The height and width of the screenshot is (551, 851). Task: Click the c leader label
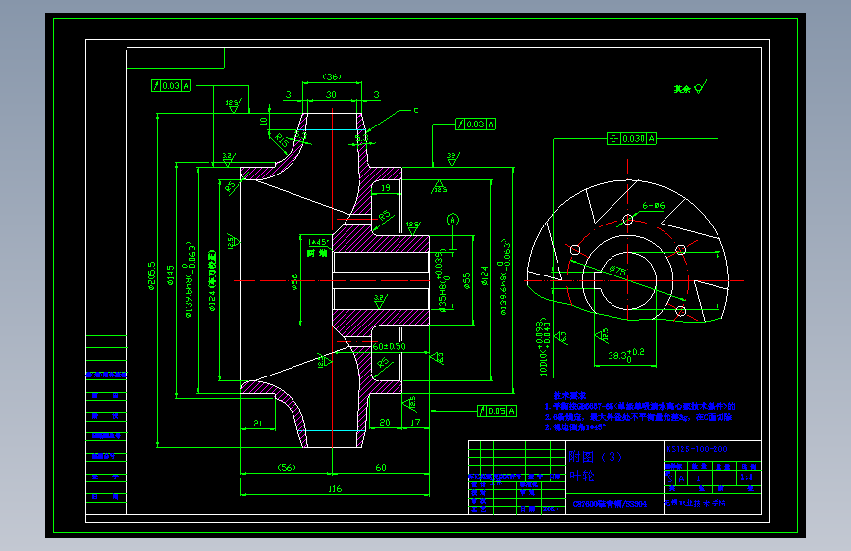[416, 110]
